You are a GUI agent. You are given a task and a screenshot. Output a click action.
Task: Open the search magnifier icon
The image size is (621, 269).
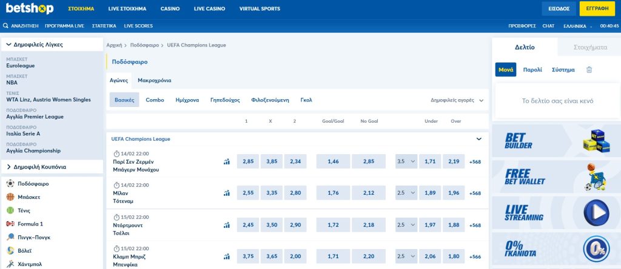tap(5, 25)
